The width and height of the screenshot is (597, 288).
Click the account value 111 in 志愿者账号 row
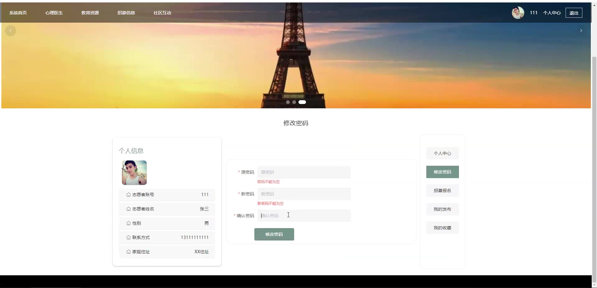(x=205, y=195)
